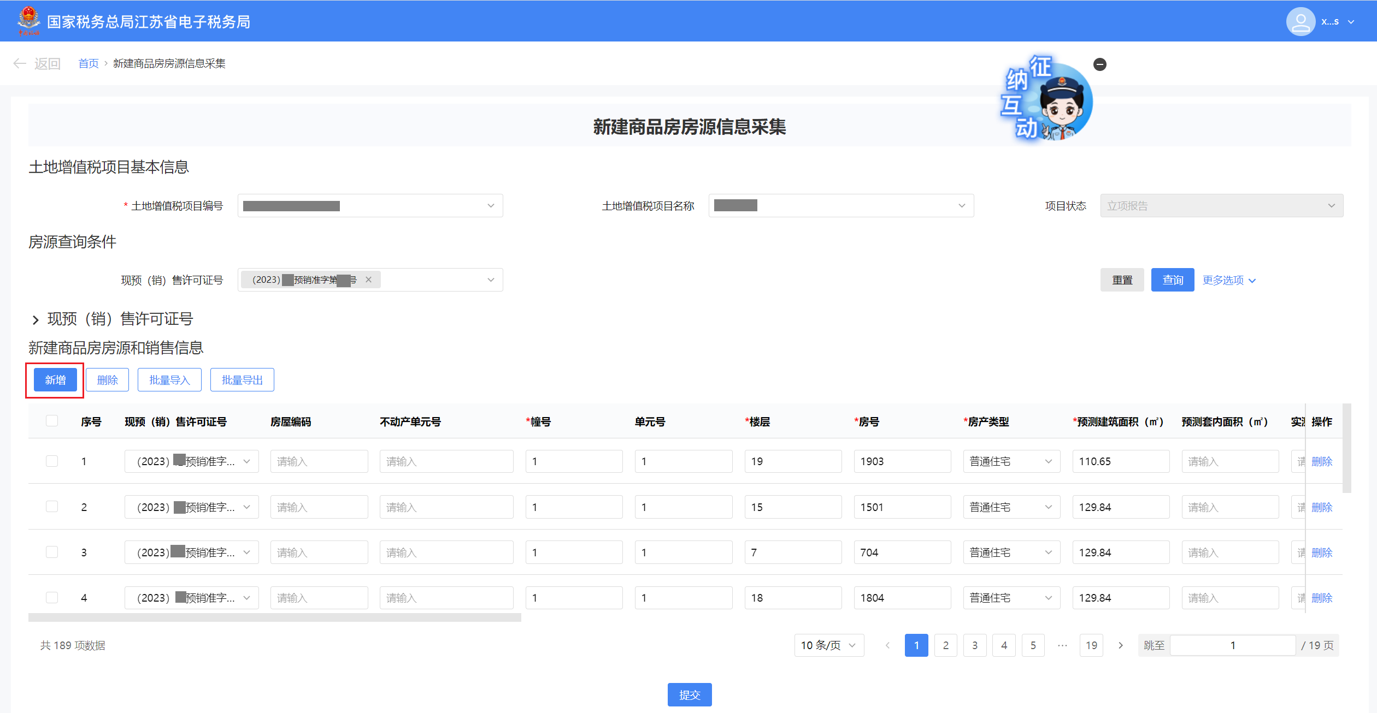1377x713 pixels.
Task: Click the tax bureau emblem logo
Action: point(28,20)
